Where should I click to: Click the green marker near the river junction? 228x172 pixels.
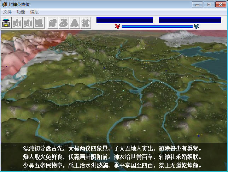click(124, 90)
